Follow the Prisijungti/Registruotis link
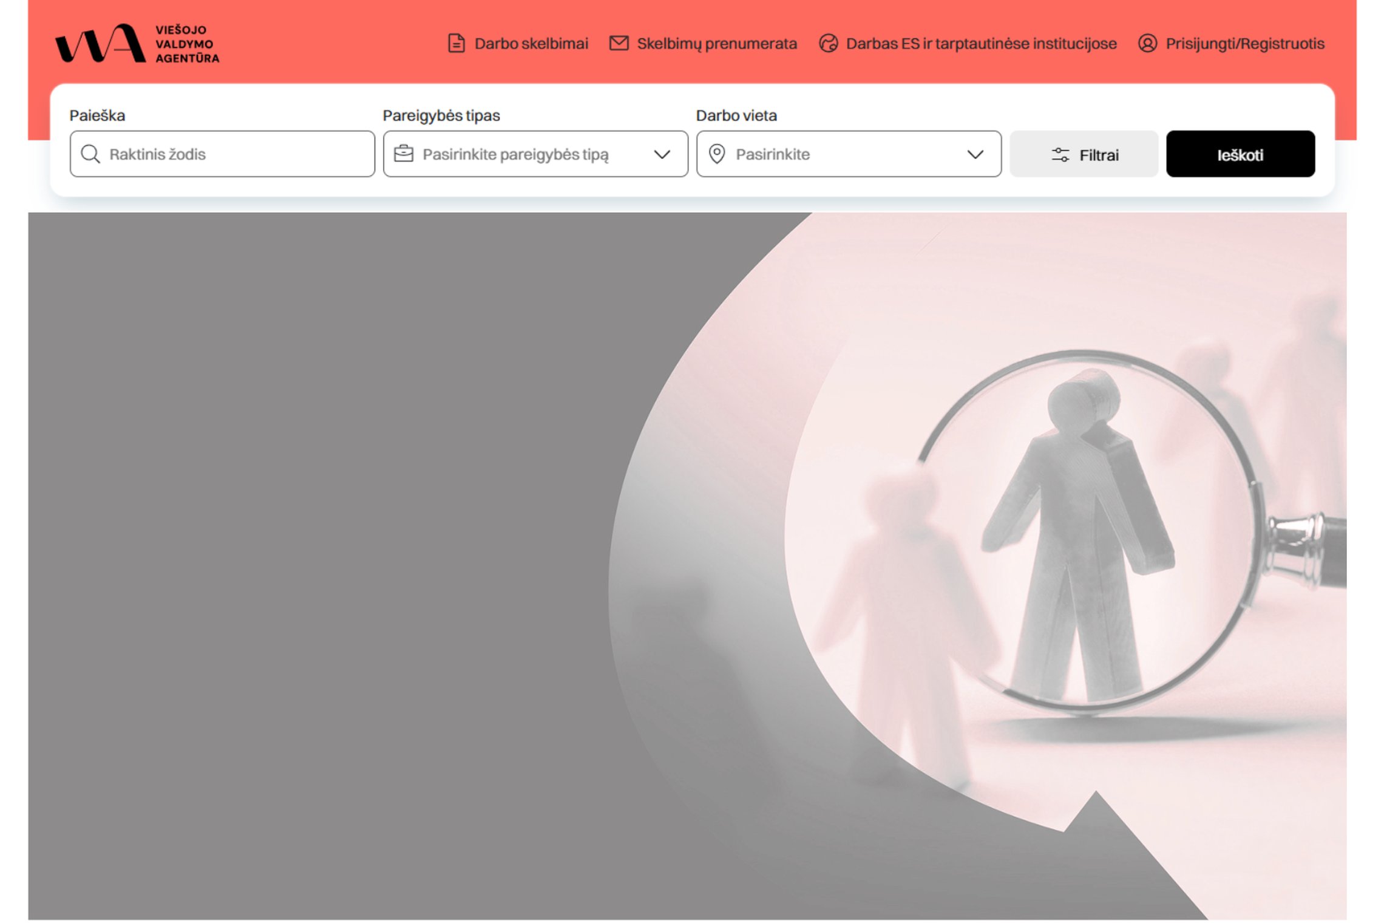The width and height of the screenshot is (1384, 923). coord(1245,44)
